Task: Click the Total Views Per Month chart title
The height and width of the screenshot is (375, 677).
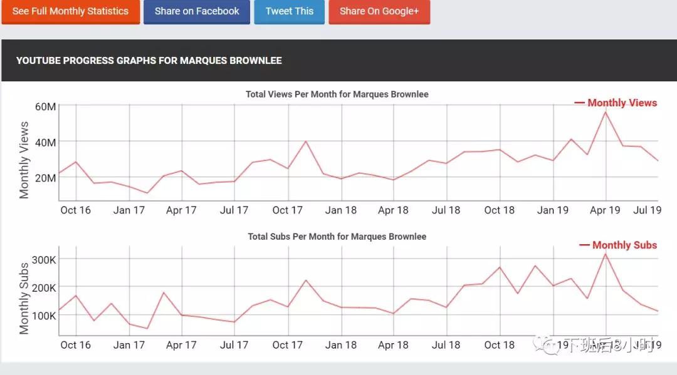Action: click(x=337, y=94)
